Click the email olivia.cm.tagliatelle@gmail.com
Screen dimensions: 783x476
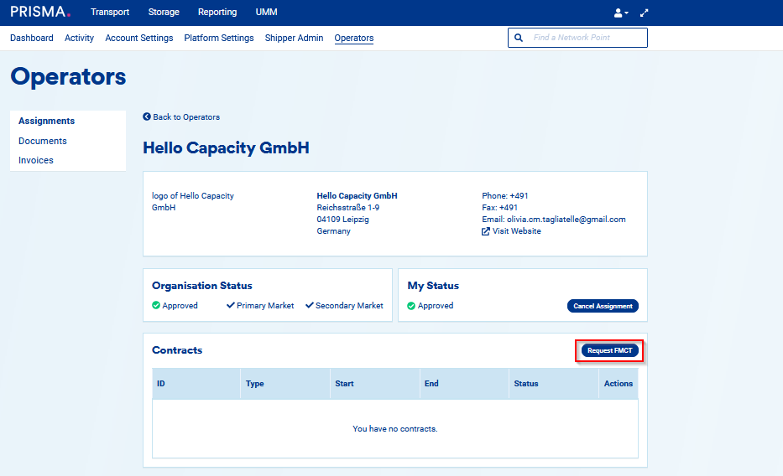[566, 220]
